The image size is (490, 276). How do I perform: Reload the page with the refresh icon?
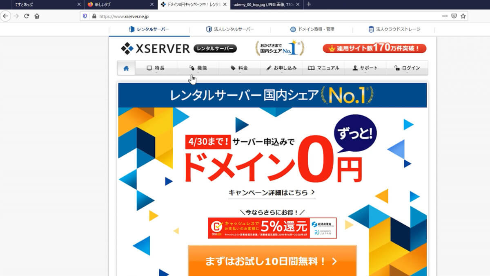pos(27,16)
